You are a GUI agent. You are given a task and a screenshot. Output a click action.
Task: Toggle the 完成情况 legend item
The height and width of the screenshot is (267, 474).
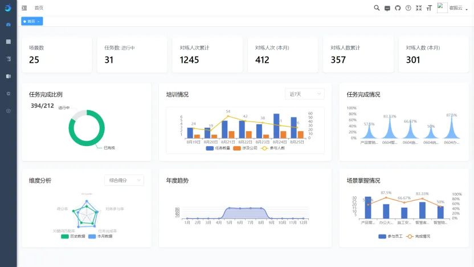(x=418, y=236)
